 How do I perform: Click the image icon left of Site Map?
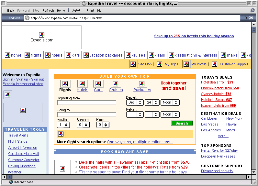pyautogui.click(x=133, y=64)
